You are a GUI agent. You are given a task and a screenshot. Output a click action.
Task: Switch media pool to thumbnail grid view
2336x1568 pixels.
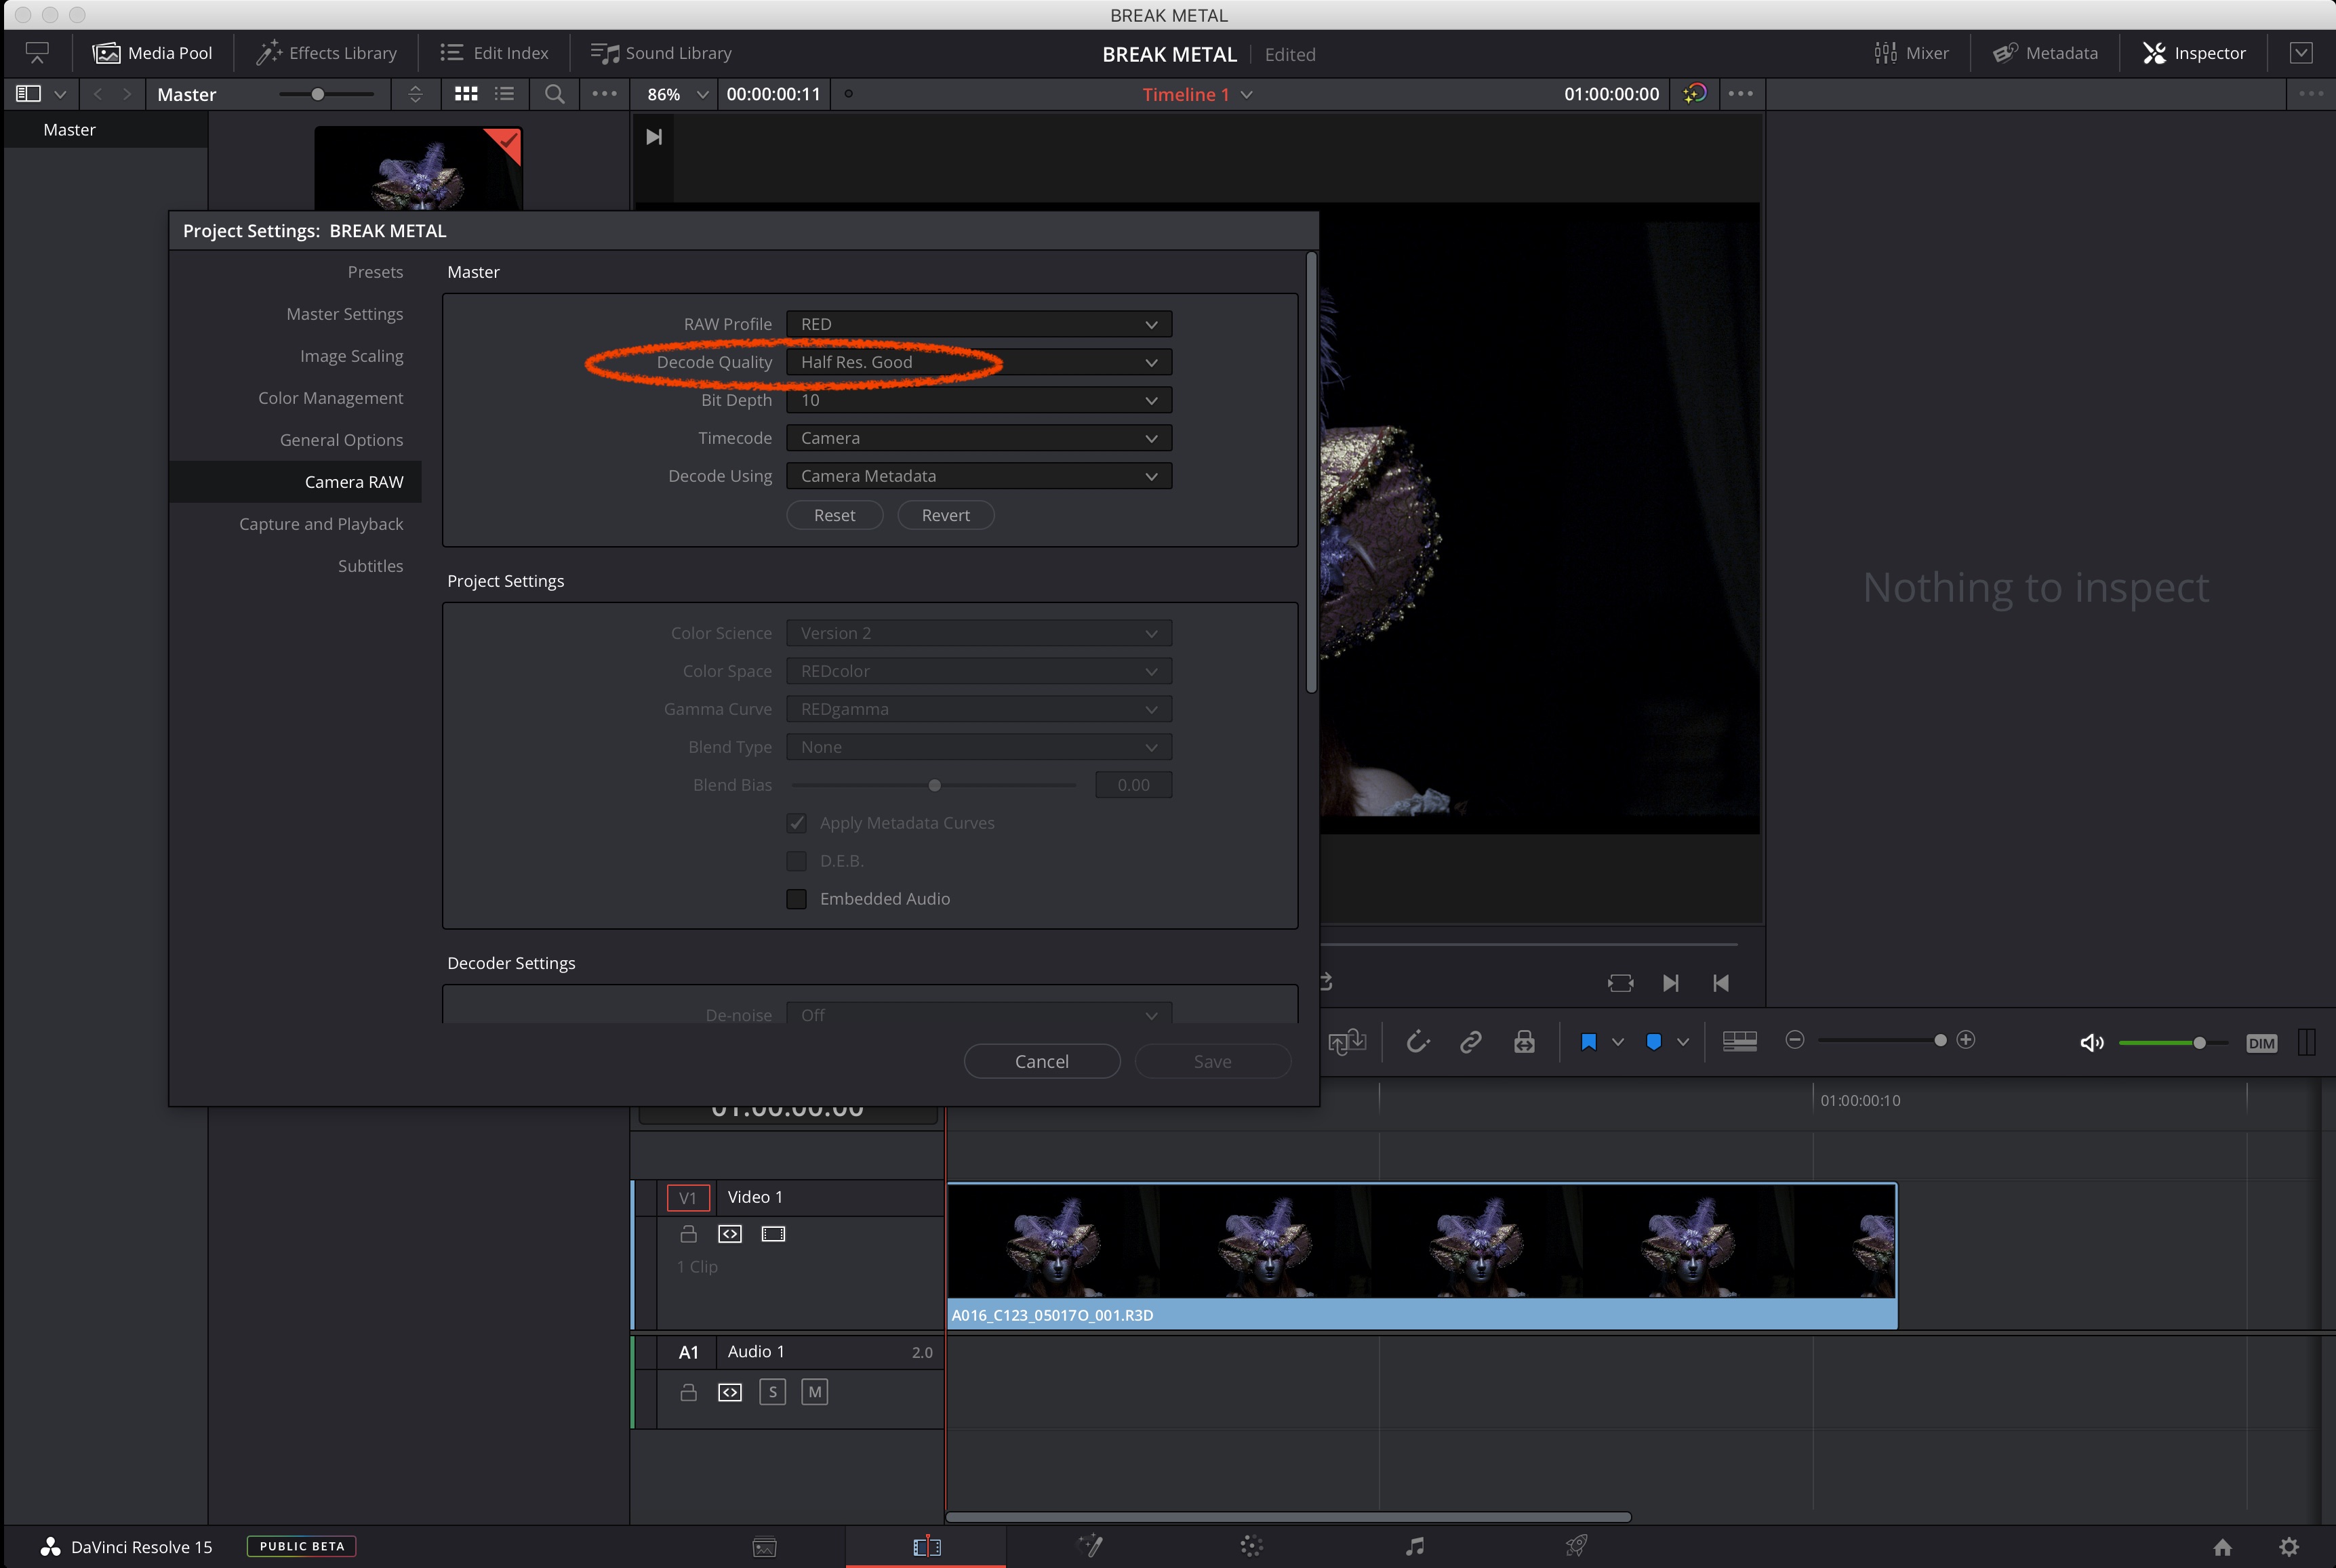[x=466, y=94]
